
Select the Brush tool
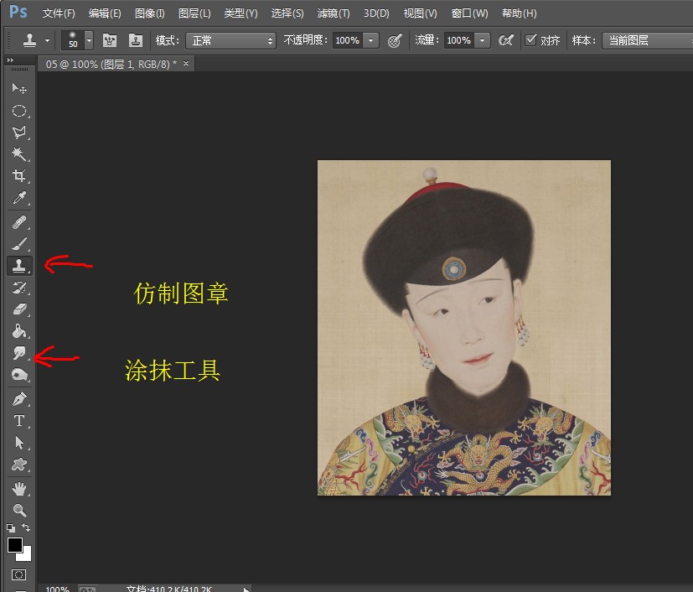(x=19, y=244)
